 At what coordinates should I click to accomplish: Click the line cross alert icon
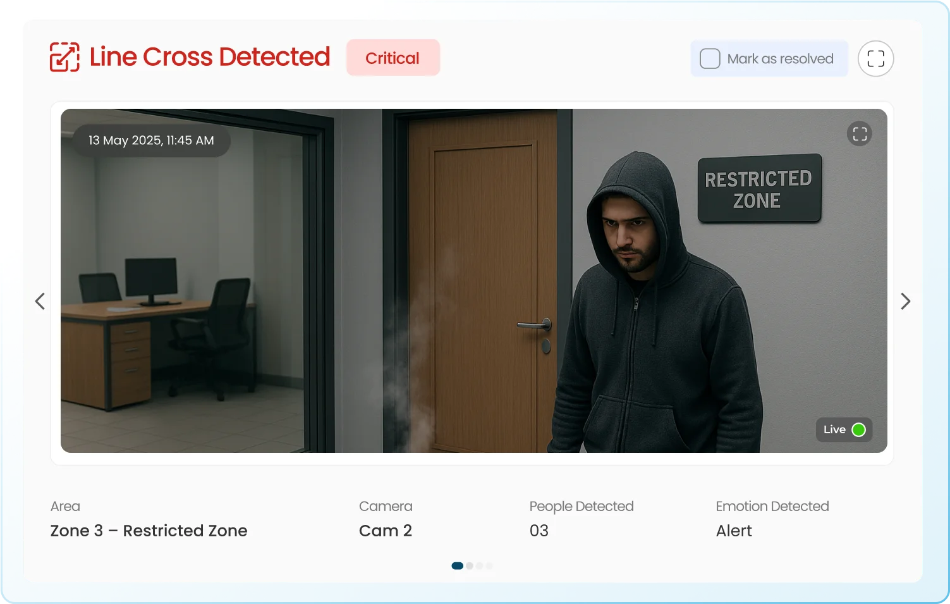tap(64, 58)
